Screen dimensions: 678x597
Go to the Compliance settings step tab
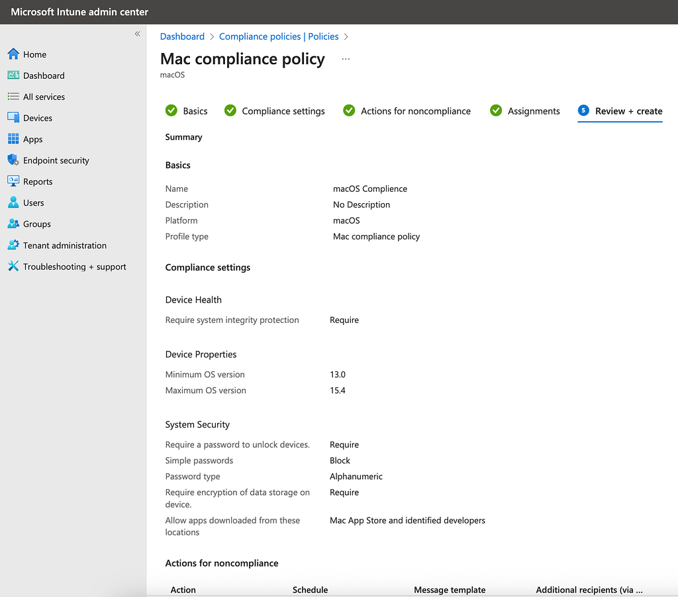pyautogui.click(x=283, y=111)
